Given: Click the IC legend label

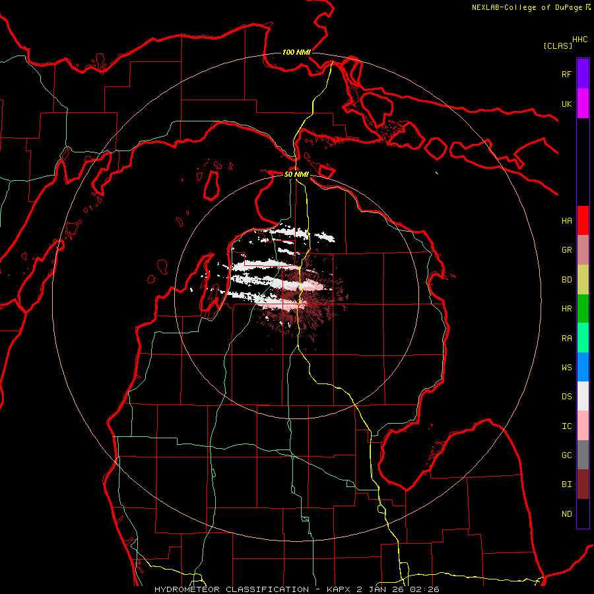Looking at the screenshot, I should [x=566, y=426].
